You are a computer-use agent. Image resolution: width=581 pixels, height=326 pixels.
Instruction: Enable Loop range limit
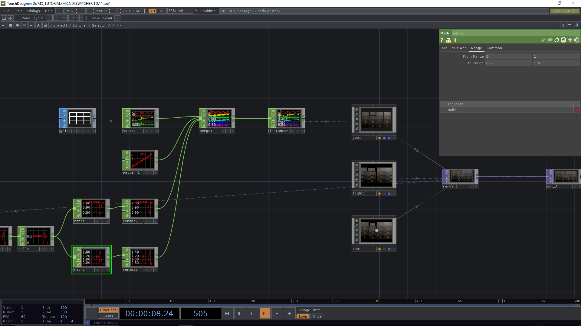303,316
